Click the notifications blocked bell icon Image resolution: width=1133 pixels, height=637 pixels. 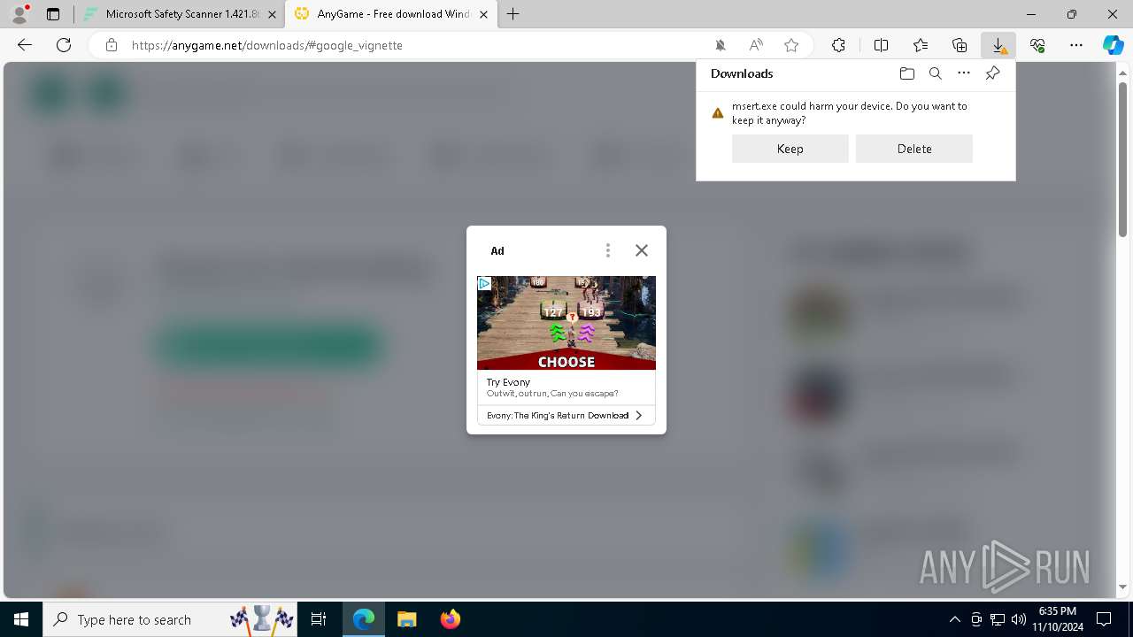(721, 45)
